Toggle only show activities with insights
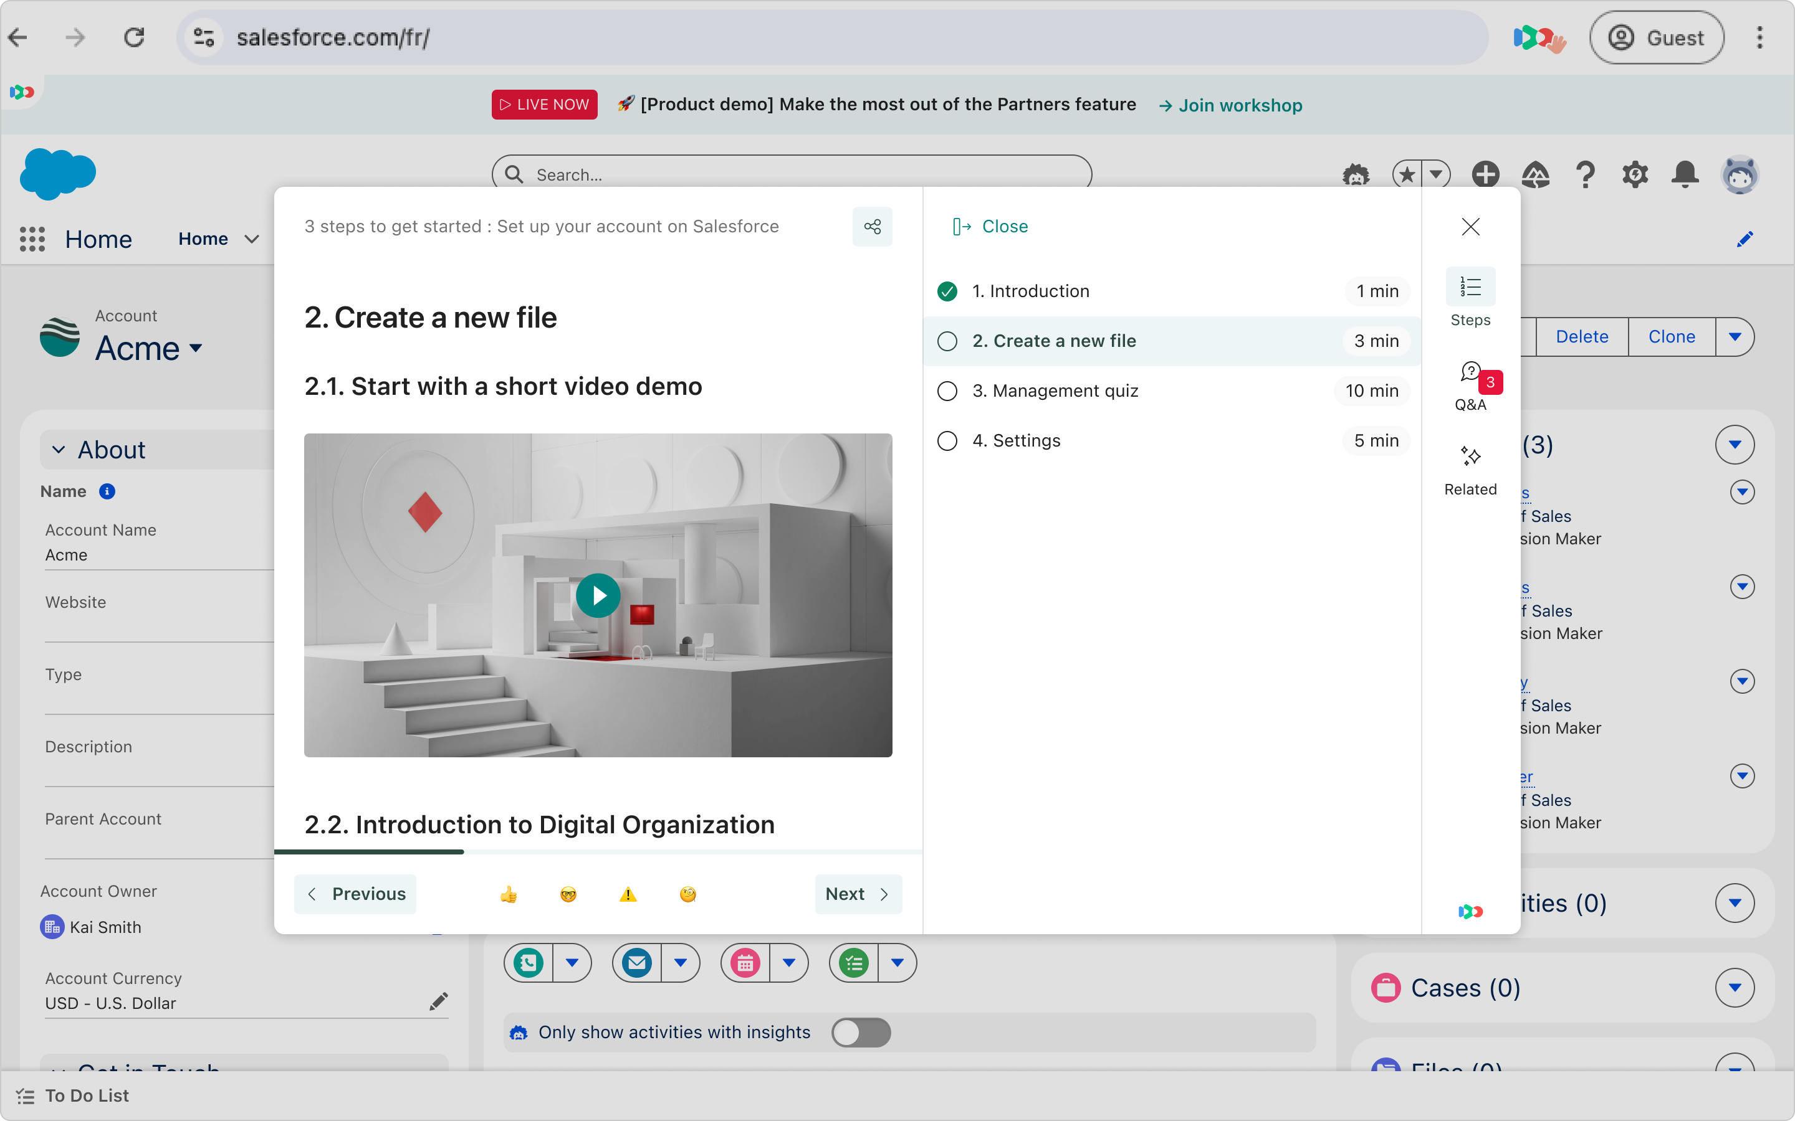 860,1032
